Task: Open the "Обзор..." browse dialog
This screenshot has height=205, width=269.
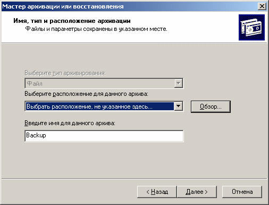Action: (x=211, y=106)
